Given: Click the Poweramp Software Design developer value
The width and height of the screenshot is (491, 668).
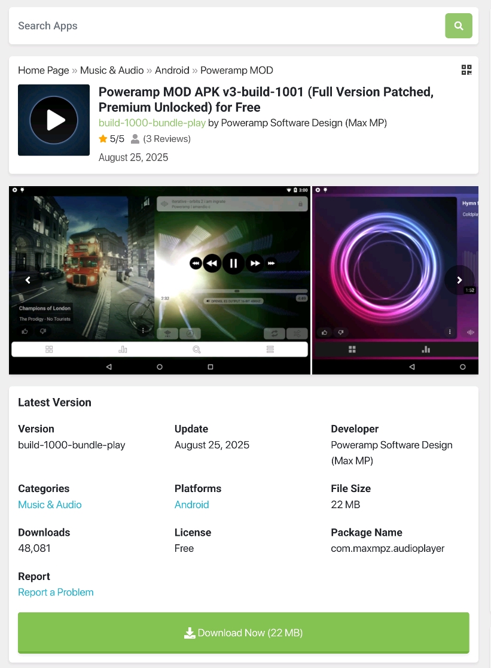Looking at the screenshot, I should pos(392,453).
